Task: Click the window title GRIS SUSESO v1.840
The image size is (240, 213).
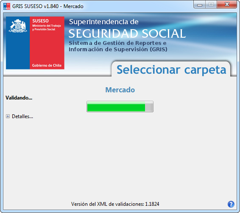Action: pos(48,6)
